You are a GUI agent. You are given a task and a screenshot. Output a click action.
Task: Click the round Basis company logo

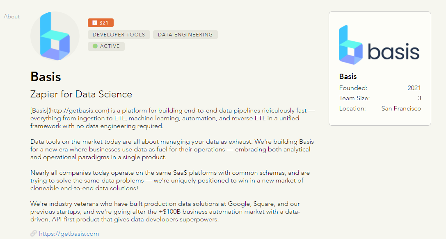(x=55, y=36)
